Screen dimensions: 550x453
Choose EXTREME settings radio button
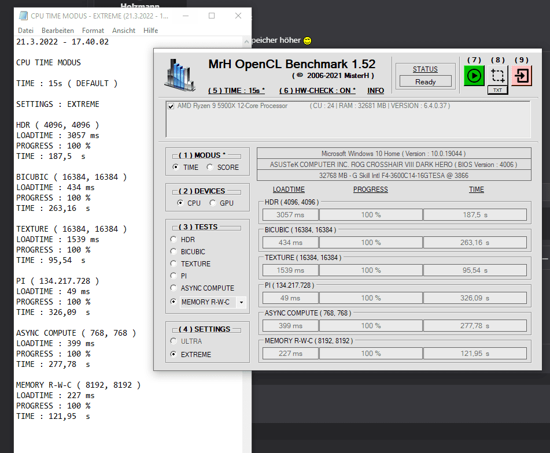[174, 354]
